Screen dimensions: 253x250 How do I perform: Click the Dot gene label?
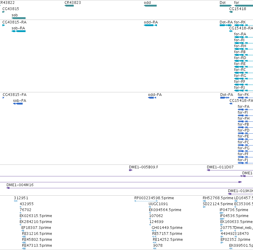222,3
